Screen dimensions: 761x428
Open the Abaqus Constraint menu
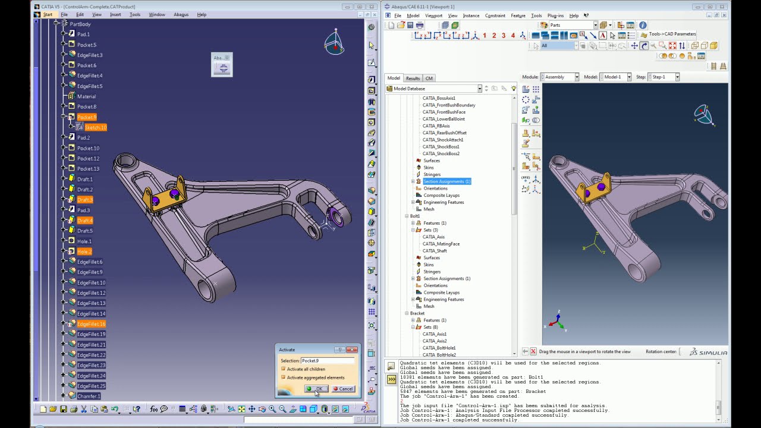point(495,15)
